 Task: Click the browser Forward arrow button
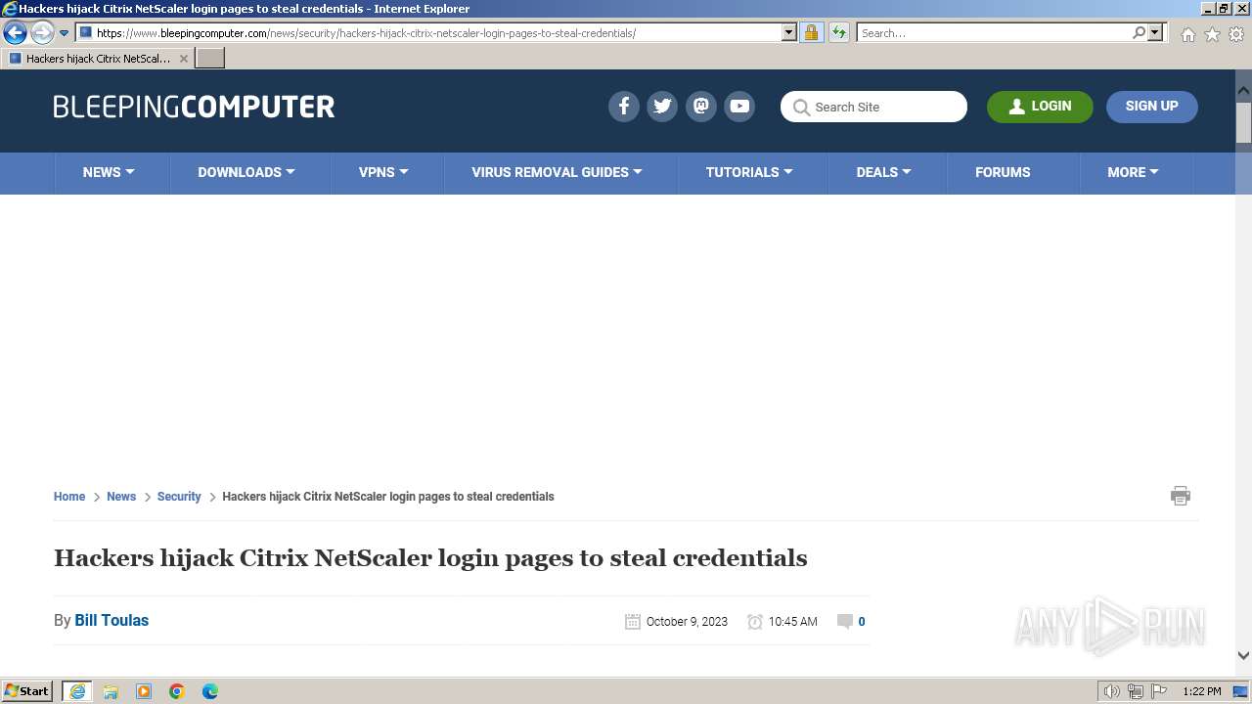coord(41,32)
